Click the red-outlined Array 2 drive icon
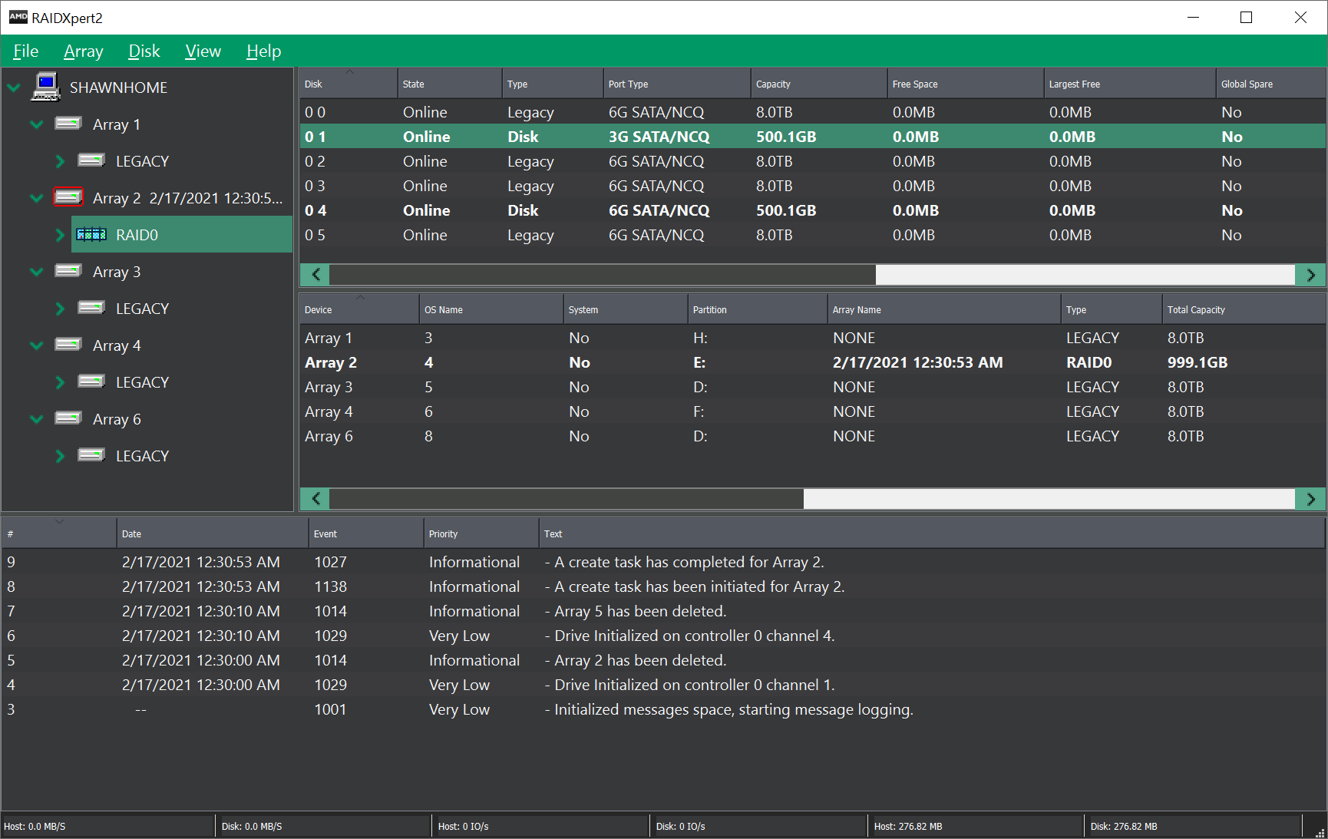Viewport: 1328px width, 839px height. pos(68,197)
